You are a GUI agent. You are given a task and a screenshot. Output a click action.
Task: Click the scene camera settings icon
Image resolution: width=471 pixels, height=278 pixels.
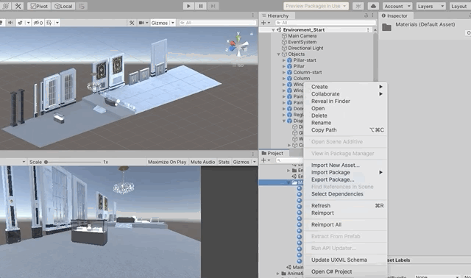pyautogui.click(x=141, y=23)
